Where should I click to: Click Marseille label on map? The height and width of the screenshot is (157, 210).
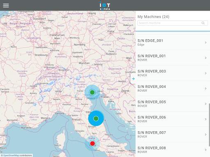[x=26, y=128]
